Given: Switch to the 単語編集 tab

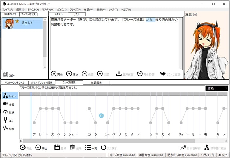Looking at the screenshot, I should (96, 83).
